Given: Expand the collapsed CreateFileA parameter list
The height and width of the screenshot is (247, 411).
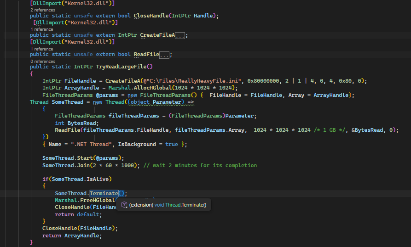Looking at the screenshot, I should 180,35.
